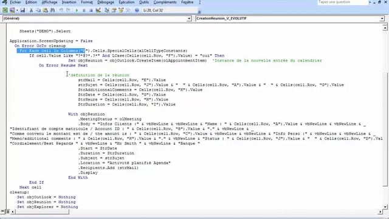Image resolution: width=389 pixels, height=219 pixels.
Task: Open the Project Explorer icon
Action: point(107,10)
